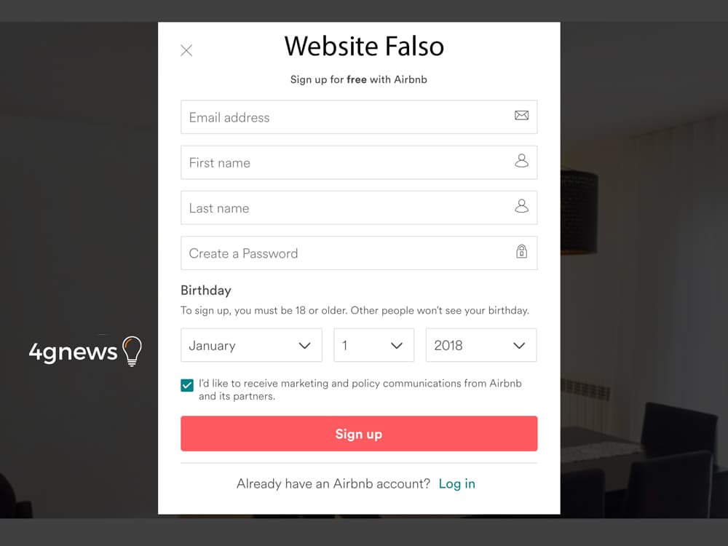Click the 4gnews watermark text
The image size is (728, 546).
[73, 352]
